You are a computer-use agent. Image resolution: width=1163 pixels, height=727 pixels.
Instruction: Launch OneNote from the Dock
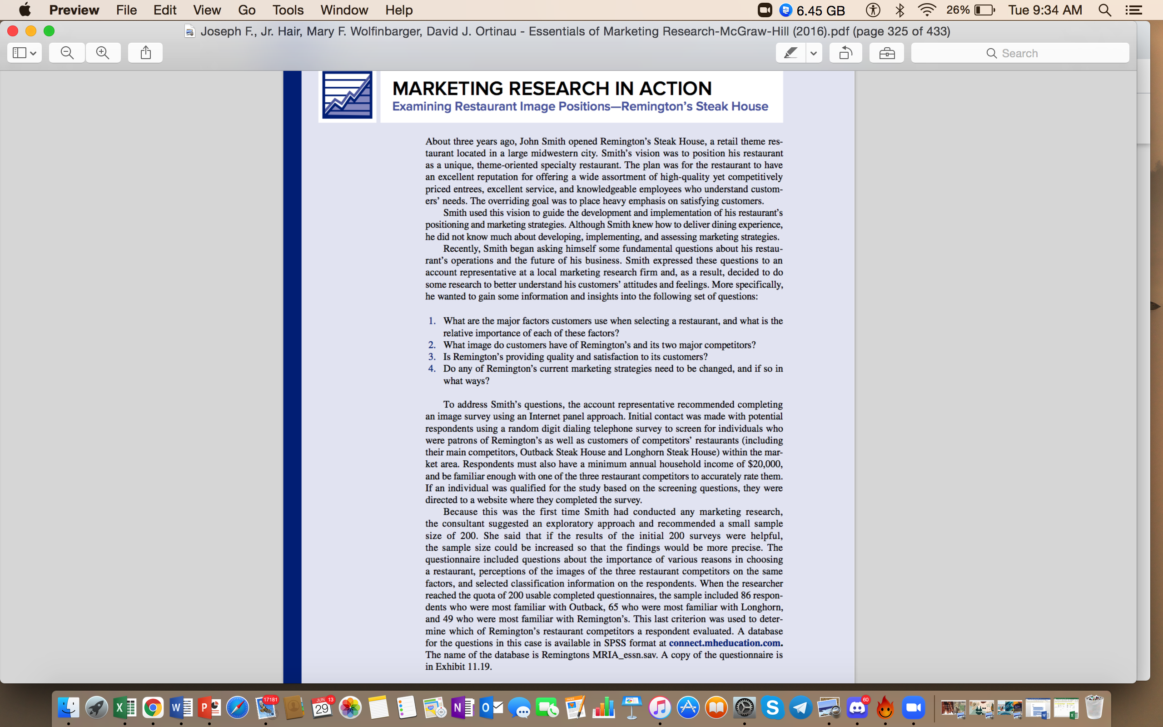pos(463,708)
